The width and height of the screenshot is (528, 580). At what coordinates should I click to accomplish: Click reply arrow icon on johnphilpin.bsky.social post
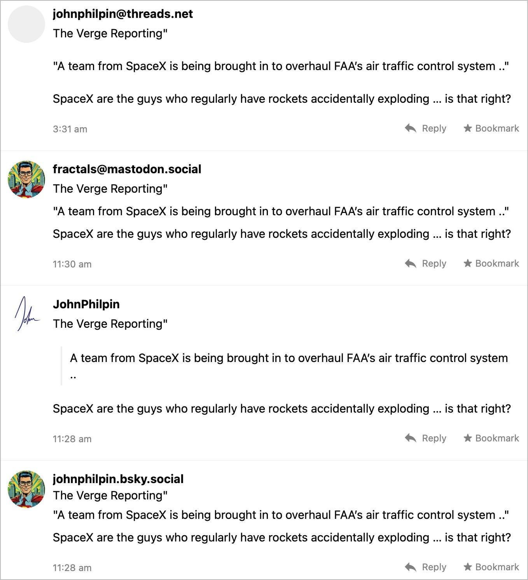click(x=411, y=567)
